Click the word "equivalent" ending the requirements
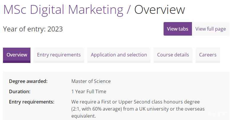 click(83, 116)
